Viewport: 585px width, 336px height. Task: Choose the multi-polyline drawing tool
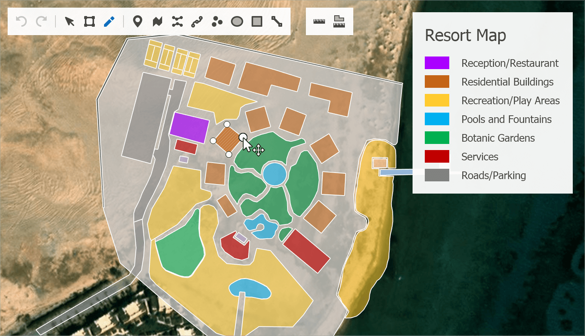pos(177,21)
